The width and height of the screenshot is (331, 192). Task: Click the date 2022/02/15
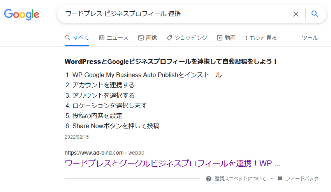click(x=77, y=137)
